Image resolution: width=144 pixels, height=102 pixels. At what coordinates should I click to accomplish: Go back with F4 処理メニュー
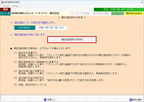pyautogui.click(x=51, y=100)
